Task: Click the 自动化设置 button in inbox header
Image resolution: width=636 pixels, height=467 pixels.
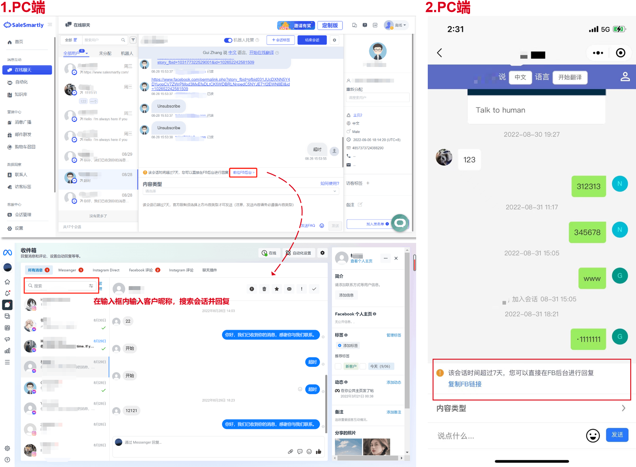Action: [x=299, y=253]
